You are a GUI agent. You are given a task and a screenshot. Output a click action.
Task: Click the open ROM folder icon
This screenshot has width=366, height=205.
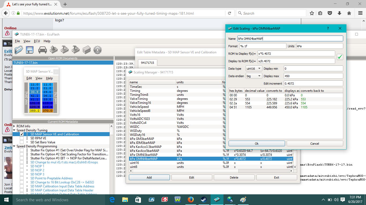(x=19, y=50)
